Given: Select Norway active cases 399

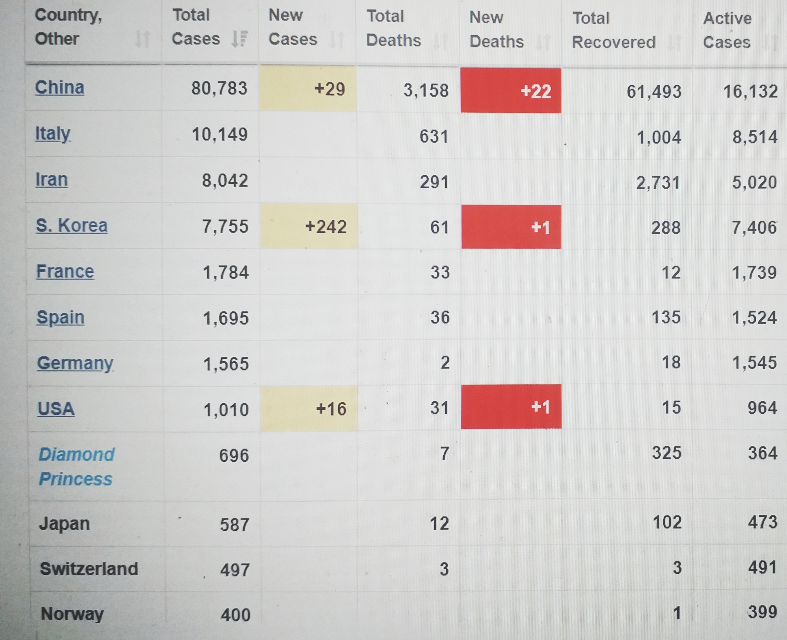Looking at the screenshot, I should coord(763,612).
